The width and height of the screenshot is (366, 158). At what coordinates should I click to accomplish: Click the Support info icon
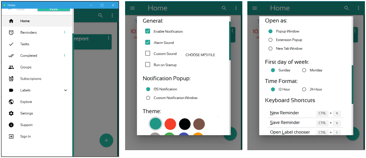click(x=11, y=125)
